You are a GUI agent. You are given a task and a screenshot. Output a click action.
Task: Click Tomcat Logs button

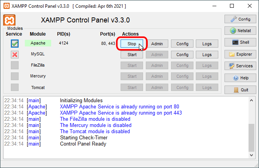(x=207, y=87)
